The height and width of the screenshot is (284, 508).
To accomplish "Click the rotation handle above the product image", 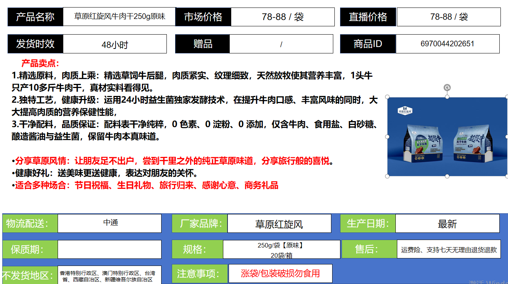I will (447, 88).
